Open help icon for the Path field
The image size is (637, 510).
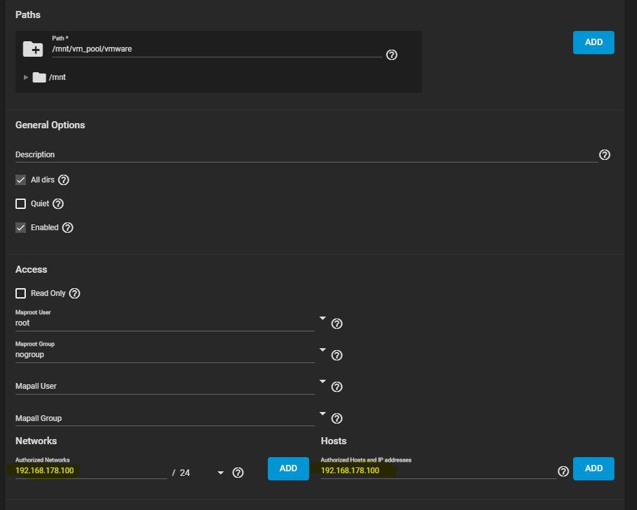tap(392, 55)
